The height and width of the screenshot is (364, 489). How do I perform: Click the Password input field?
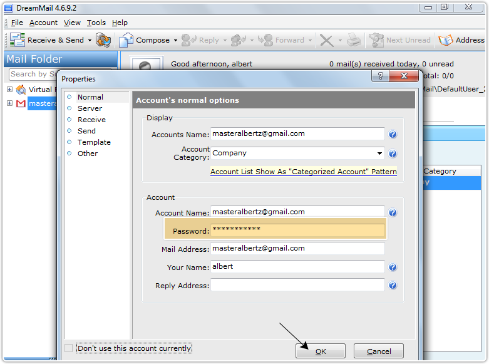297,229
